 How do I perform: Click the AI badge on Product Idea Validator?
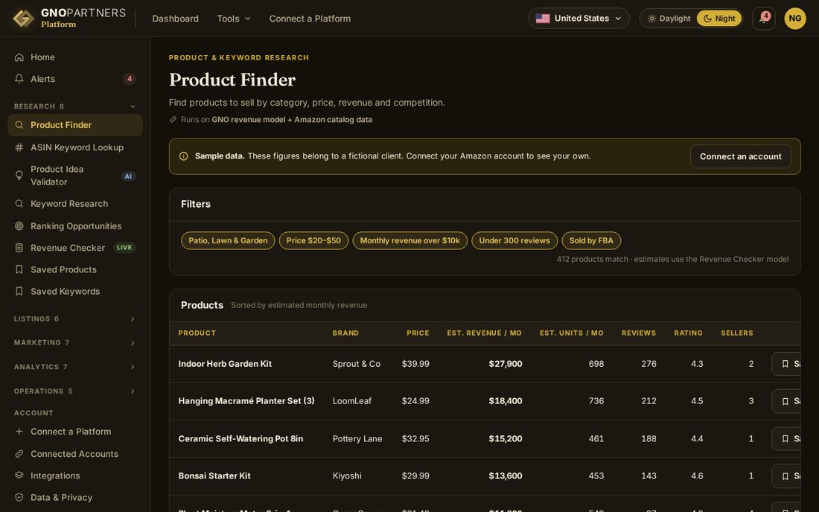(x=128, y=176)
